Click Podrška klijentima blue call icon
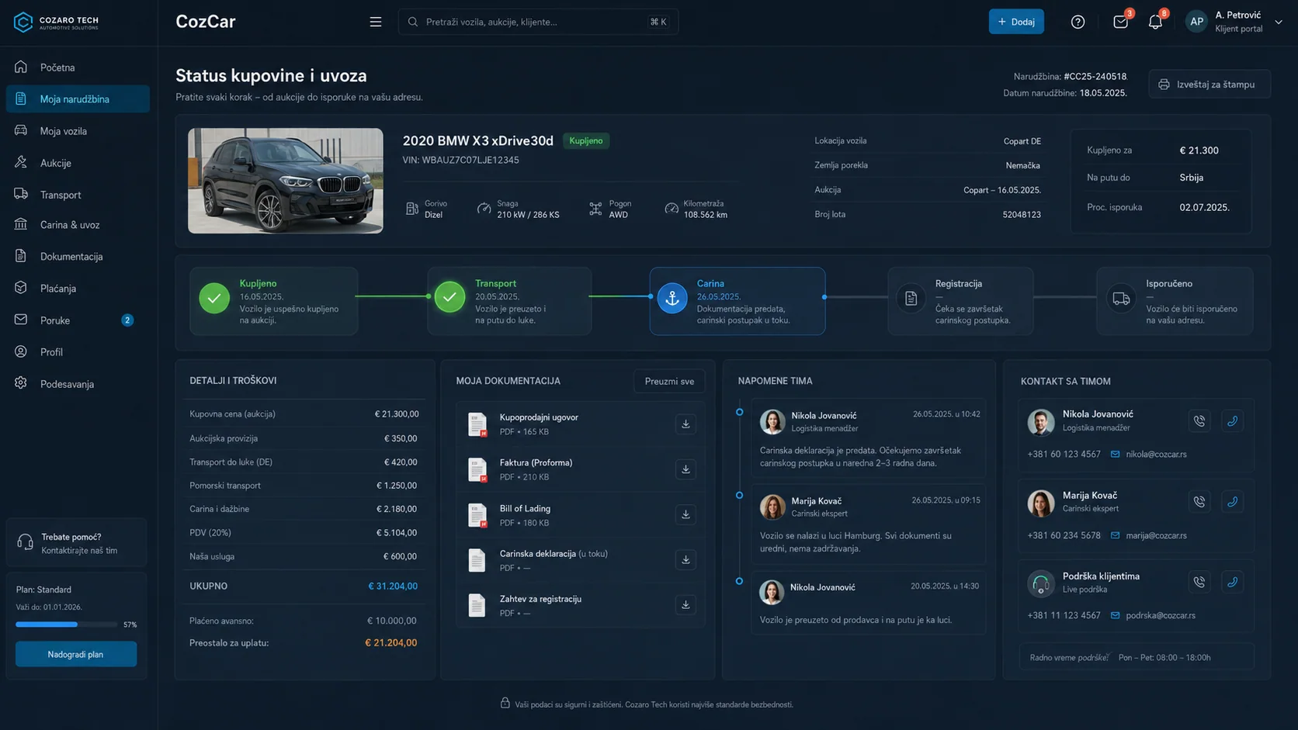The width and height of the screenshot is (1298, 730). coord(1232,582)
